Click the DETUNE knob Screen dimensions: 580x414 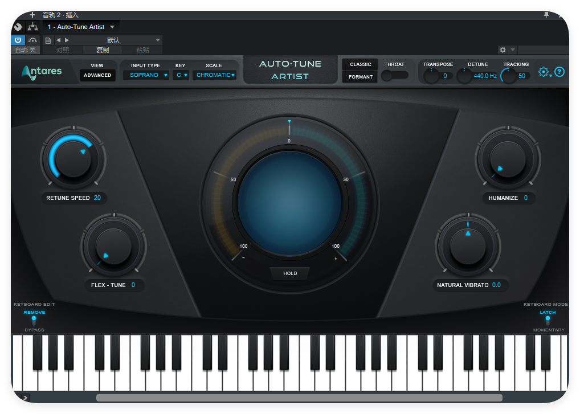coord(464,76)
